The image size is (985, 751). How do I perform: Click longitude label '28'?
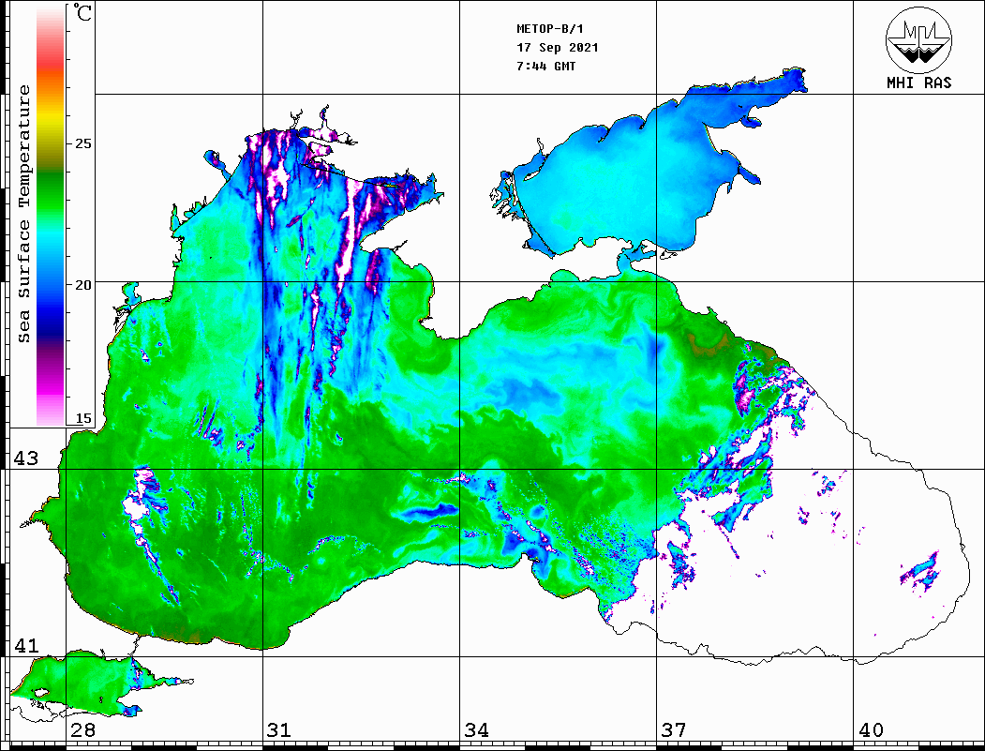(x=82, y=730)
